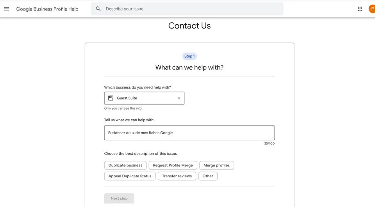The height and width of the screenshot is (207, 375).
Task: Choose the Other issue description
Action: 208,176
